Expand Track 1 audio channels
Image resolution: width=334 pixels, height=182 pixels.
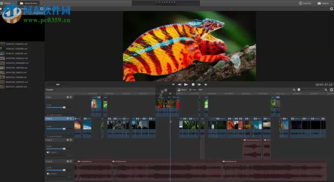48,115
